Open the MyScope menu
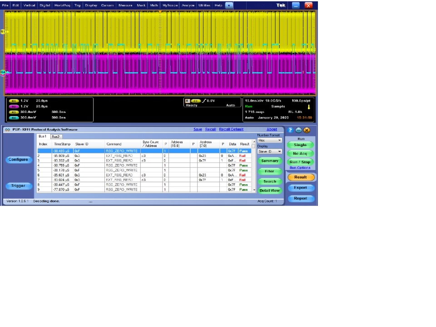436x327 pixels. (x=170, y=5)
